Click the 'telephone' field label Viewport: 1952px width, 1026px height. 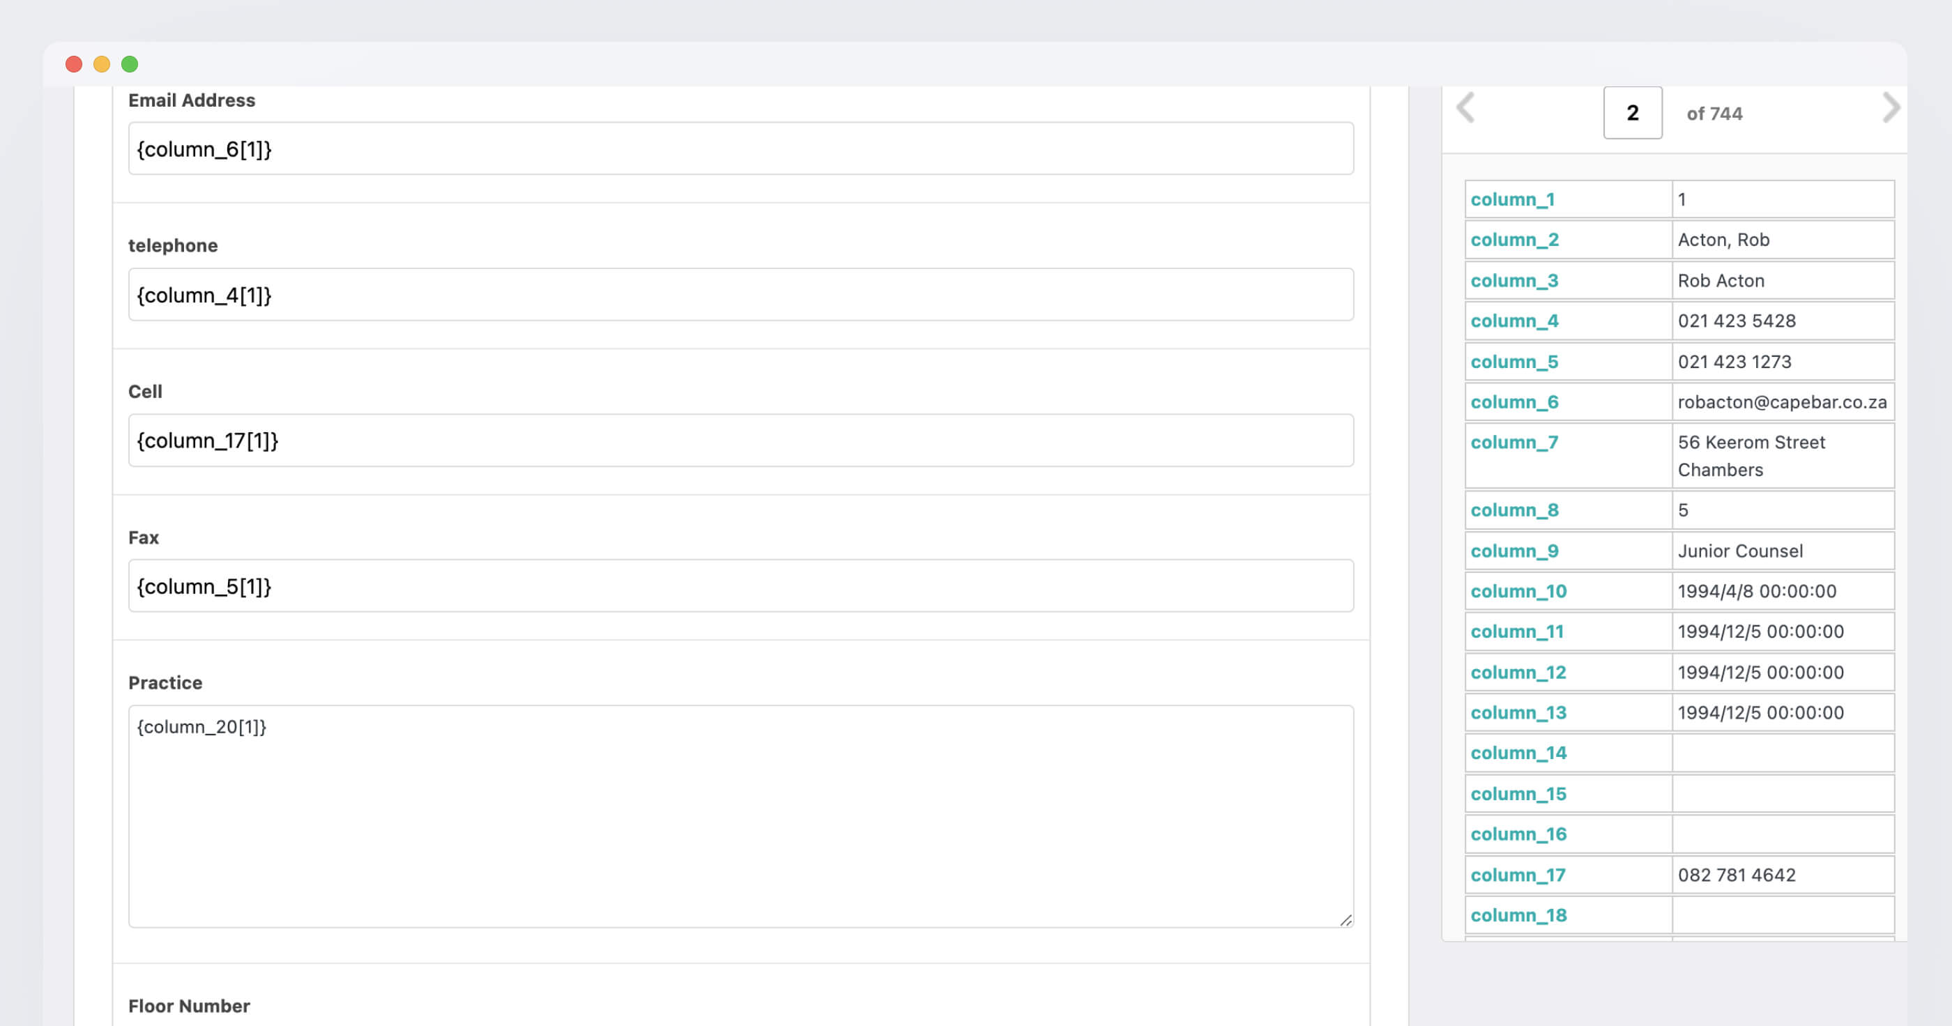pyautogui.click(x=173, y=245)
